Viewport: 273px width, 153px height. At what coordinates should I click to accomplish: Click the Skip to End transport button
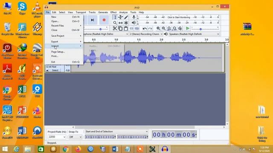pyautogui.click(x=93, y=20)
